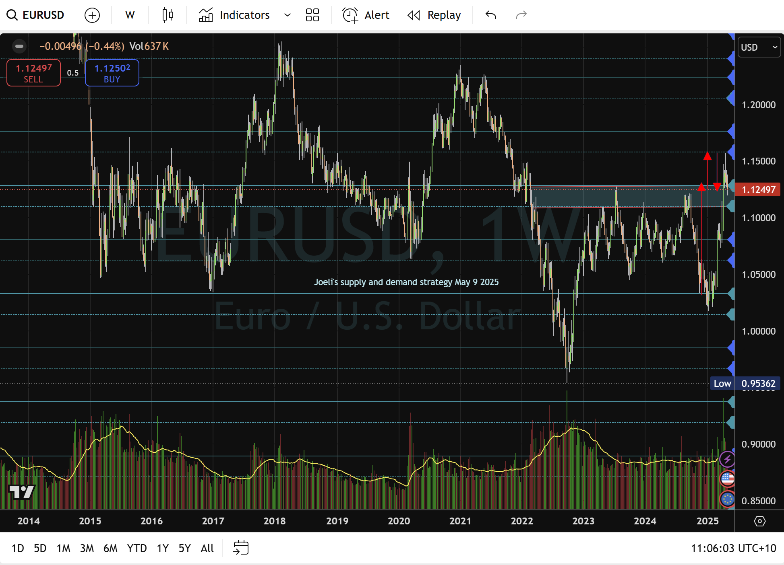The width and height of the screenshot is (784, 565).
Task: Select the YTD date range
Action: click(137, 548)
